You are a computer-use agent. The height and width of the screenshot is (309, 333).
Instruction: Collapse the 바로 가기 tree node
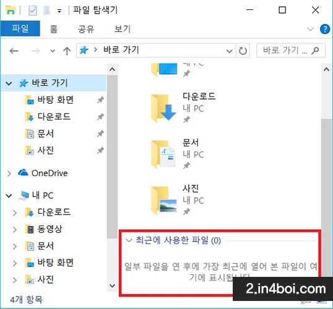tap(9, 83)
